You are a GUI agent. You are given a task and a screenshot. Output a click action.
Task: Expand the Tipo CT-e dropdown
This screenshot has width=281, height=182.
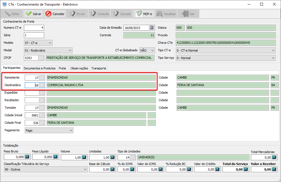273,50
